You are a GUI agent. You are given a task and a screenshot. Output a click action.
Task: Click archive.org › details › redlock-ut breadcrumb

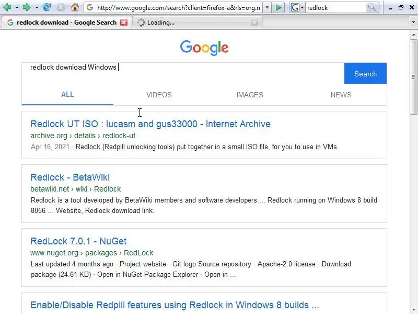pos(83,136)
